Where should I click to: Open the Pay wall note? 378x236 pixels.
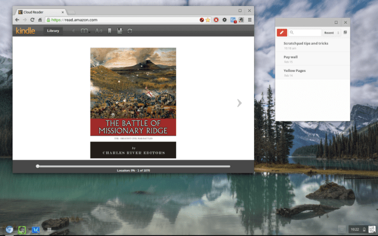coord(312,59)
